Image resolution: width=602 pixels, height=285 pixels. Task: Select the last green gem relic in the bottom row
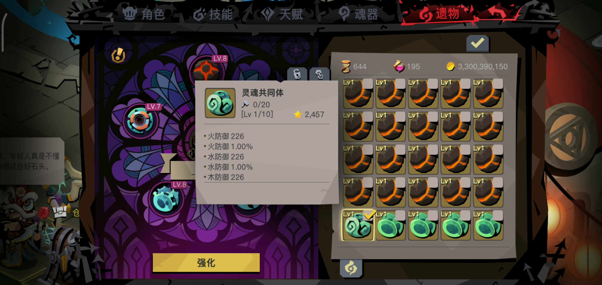[x=488, y=225]
